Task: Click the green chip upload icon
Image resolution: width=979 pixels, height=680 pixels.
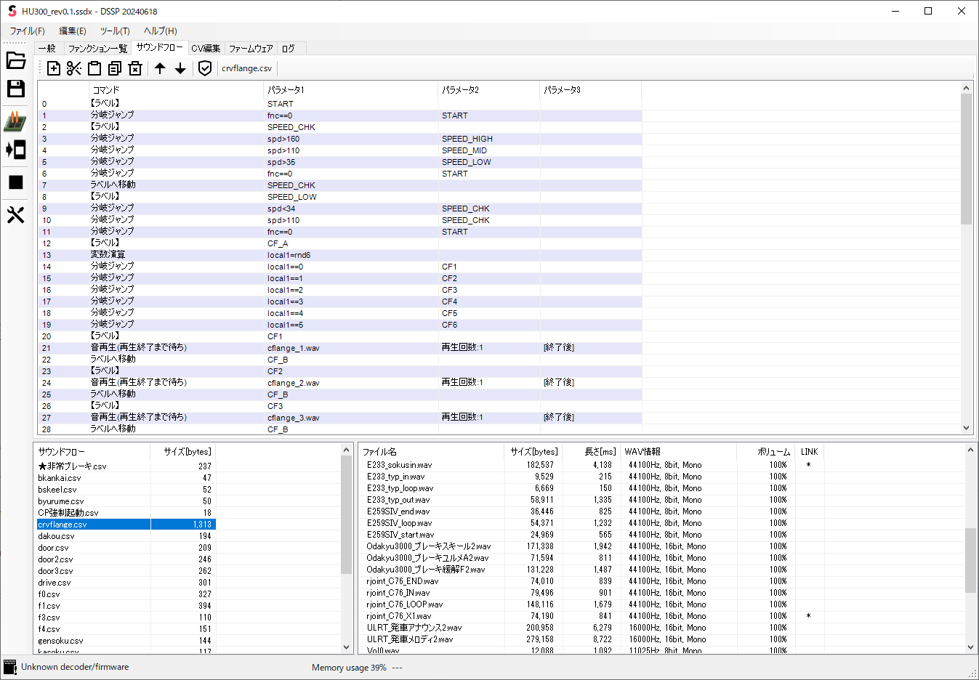Action: [x=15, y=121]
